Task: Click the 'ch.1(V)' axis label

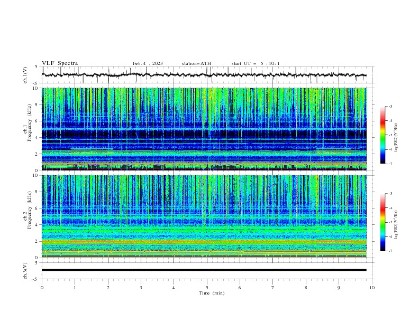Action: pyautogui.click(x=25, y=75)
